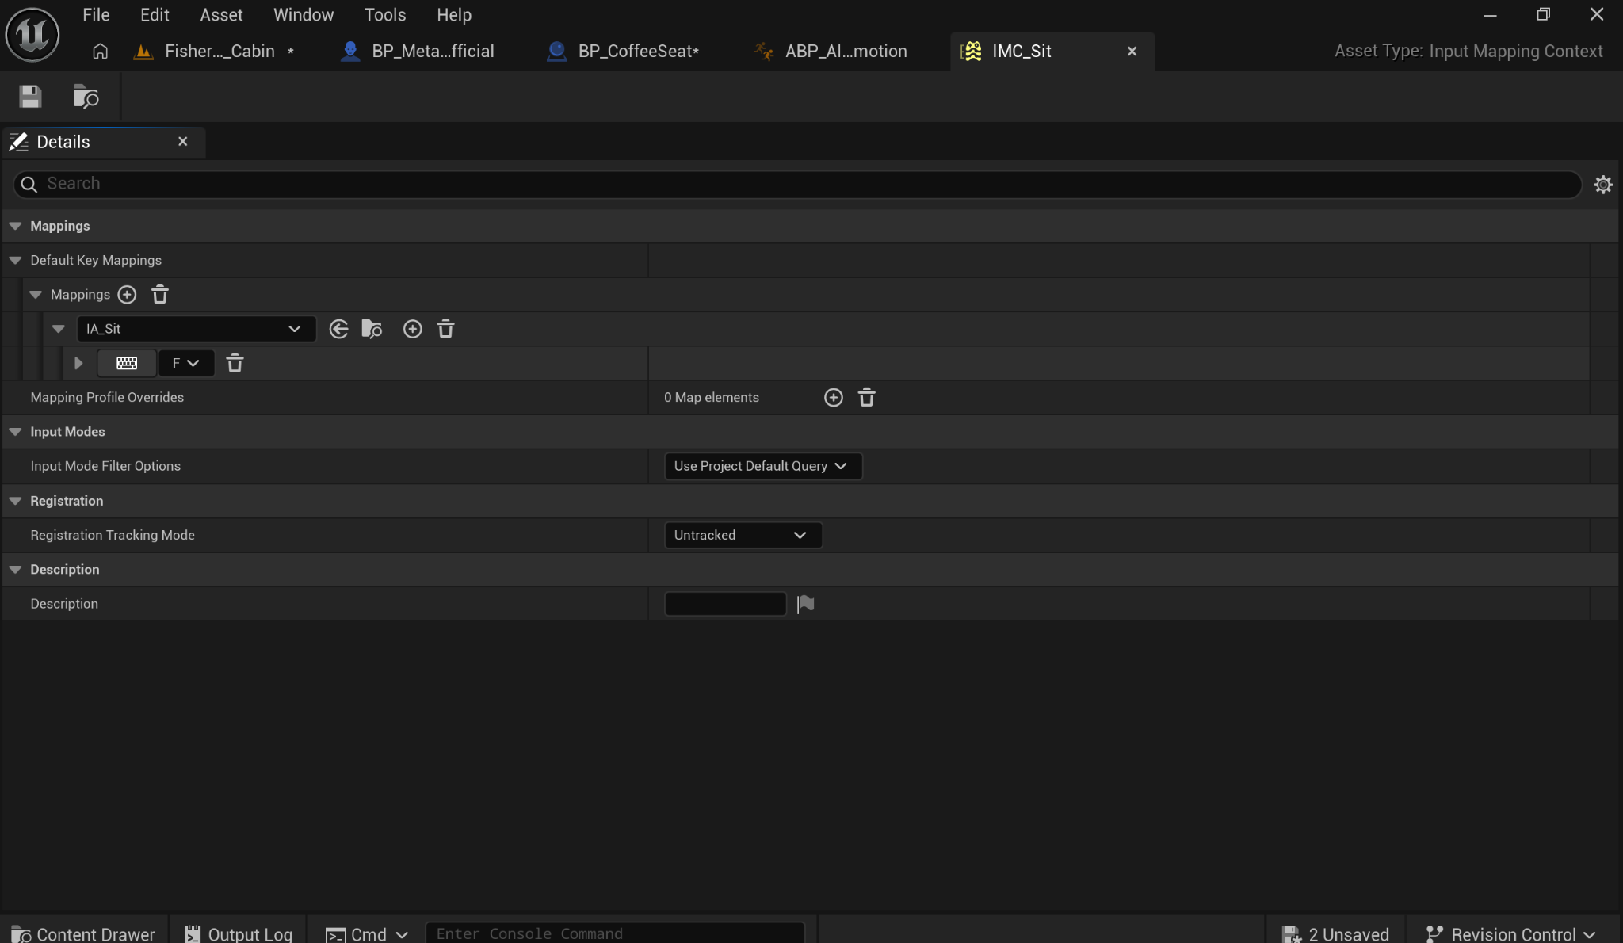
Task: Click the Details search field
Action: (x=797, y=185)
